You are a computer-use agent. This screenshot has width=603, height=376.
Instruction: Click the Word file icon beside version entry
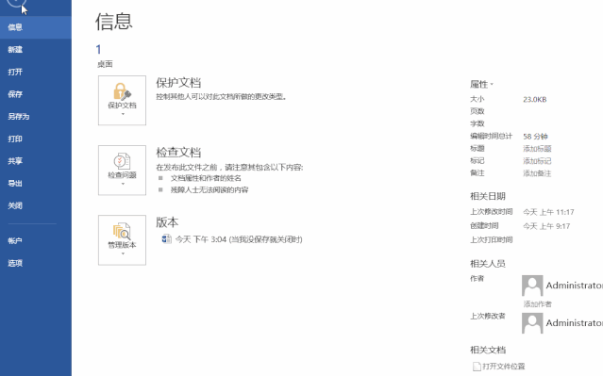[166, 239]
